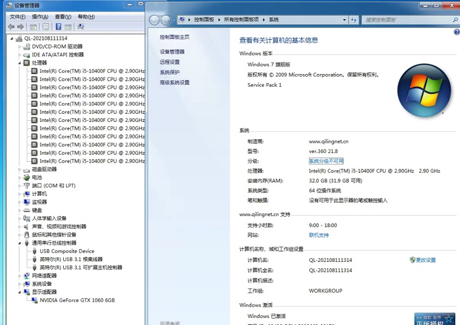The height and width of the screenshot is (325, 460).
Task: Open the blue question-mark Help toolbar icon
Action: (x=58, y=27)
